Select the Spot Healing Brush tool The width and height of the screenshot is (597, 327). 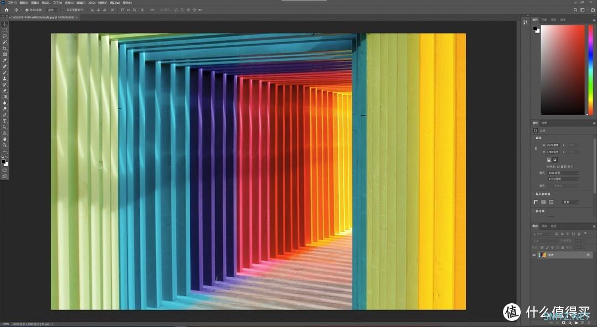point(5,67)
